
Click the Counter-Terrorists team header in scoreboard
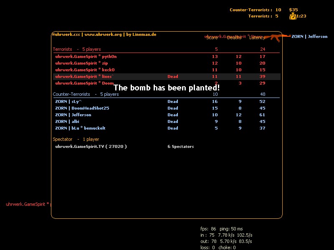point(86,95)
